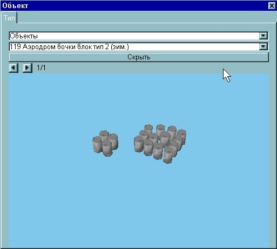Image resolution: width=277 pixels, height=249 pixels.
Task: Click the object name field text
Action: tap(69, 47)
